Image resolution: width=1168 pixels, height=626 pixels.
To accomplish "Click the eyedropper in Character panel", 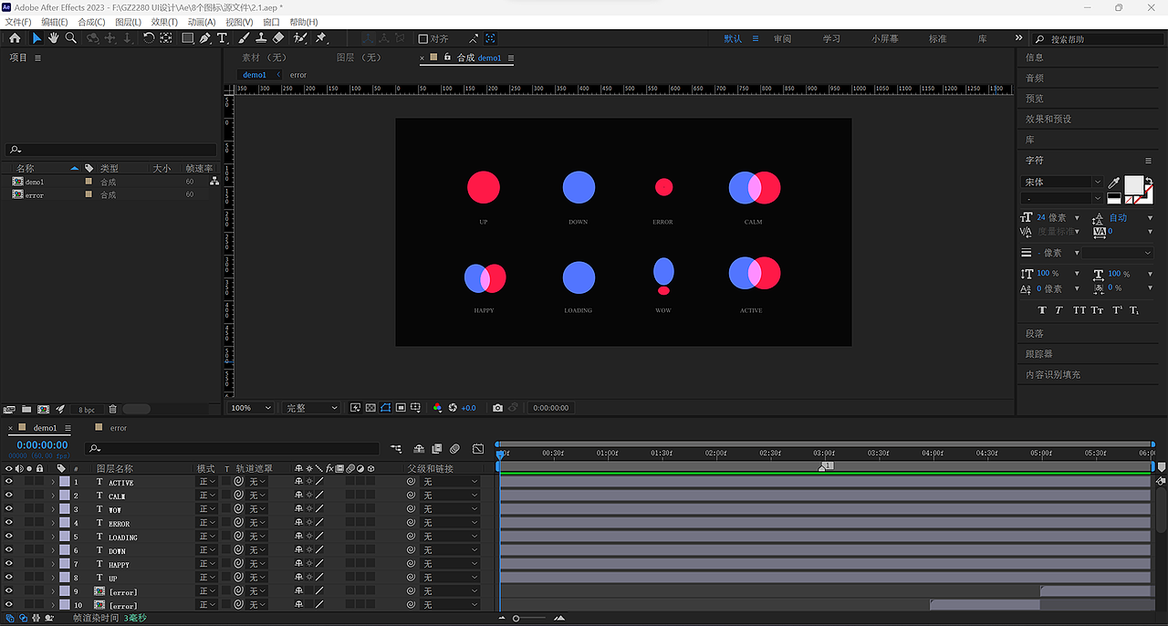I will pos(1113,183).
